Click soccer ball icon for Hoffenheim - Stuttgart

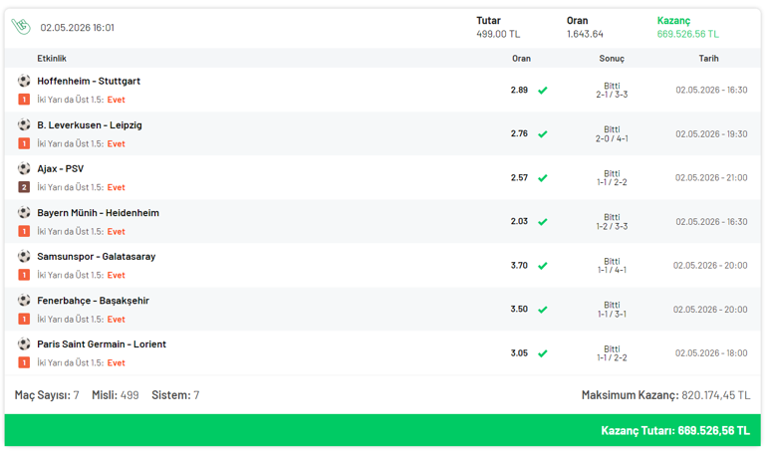(x=24, y=80)
